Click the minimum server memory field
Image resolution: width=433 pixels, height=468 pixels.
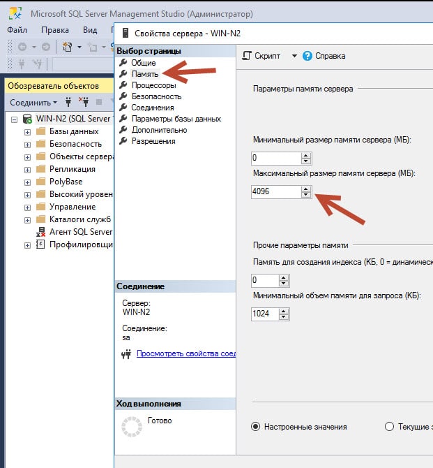[x=276, y=158]
